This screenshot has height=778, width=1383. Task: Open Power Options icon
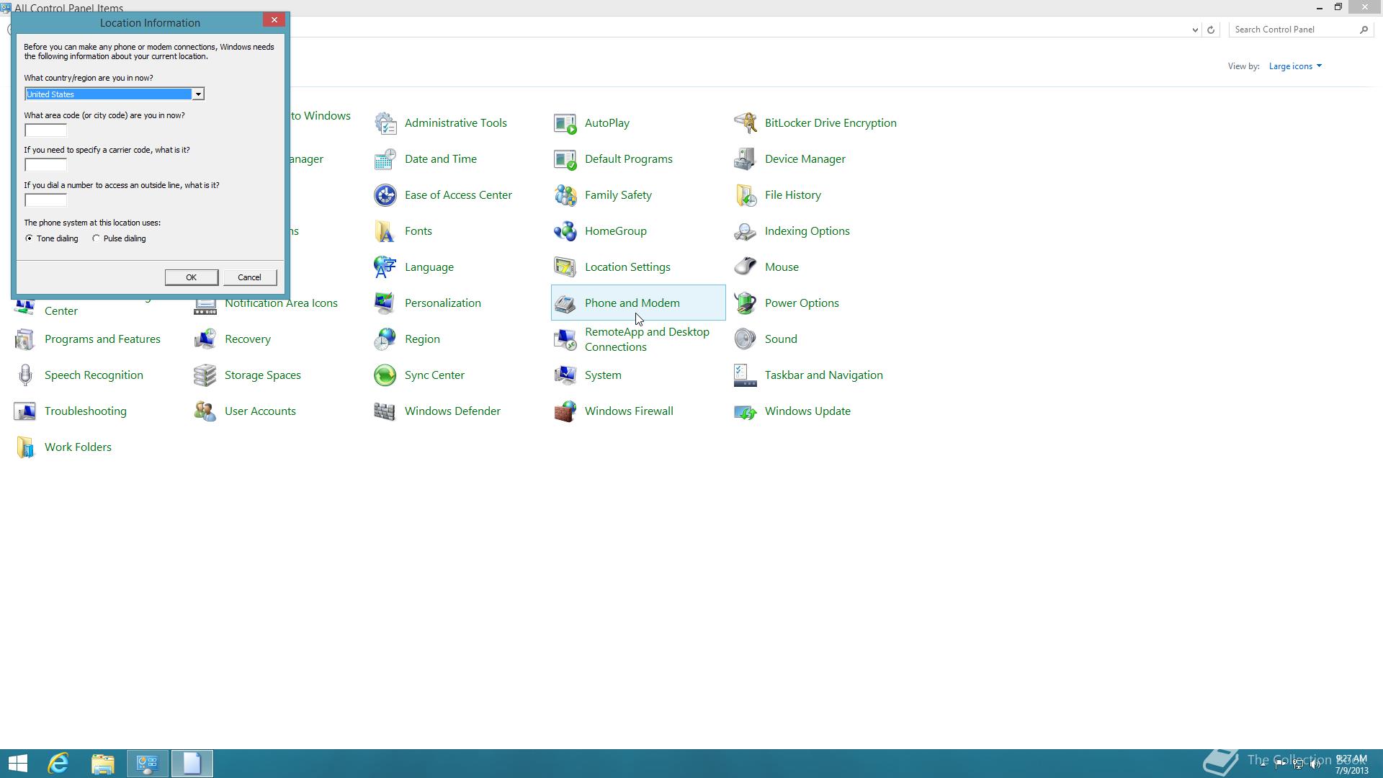point(746,303)
